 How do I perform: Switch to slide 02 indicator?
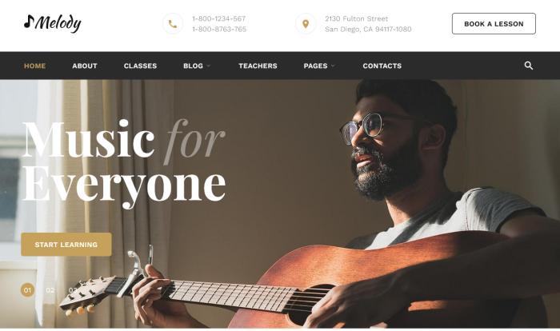pos(50,290)
